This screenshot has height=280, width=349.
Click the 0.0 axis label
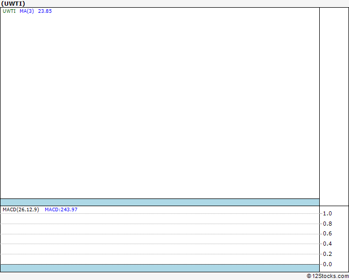pyautogui.click(x=327, y=264)
